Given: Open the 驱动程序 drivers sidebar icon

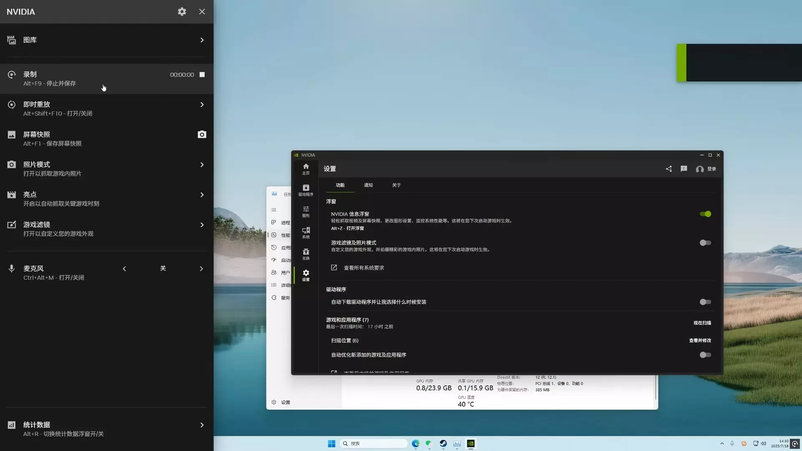Looking at the screenshot, I should [x=306, y=190].
